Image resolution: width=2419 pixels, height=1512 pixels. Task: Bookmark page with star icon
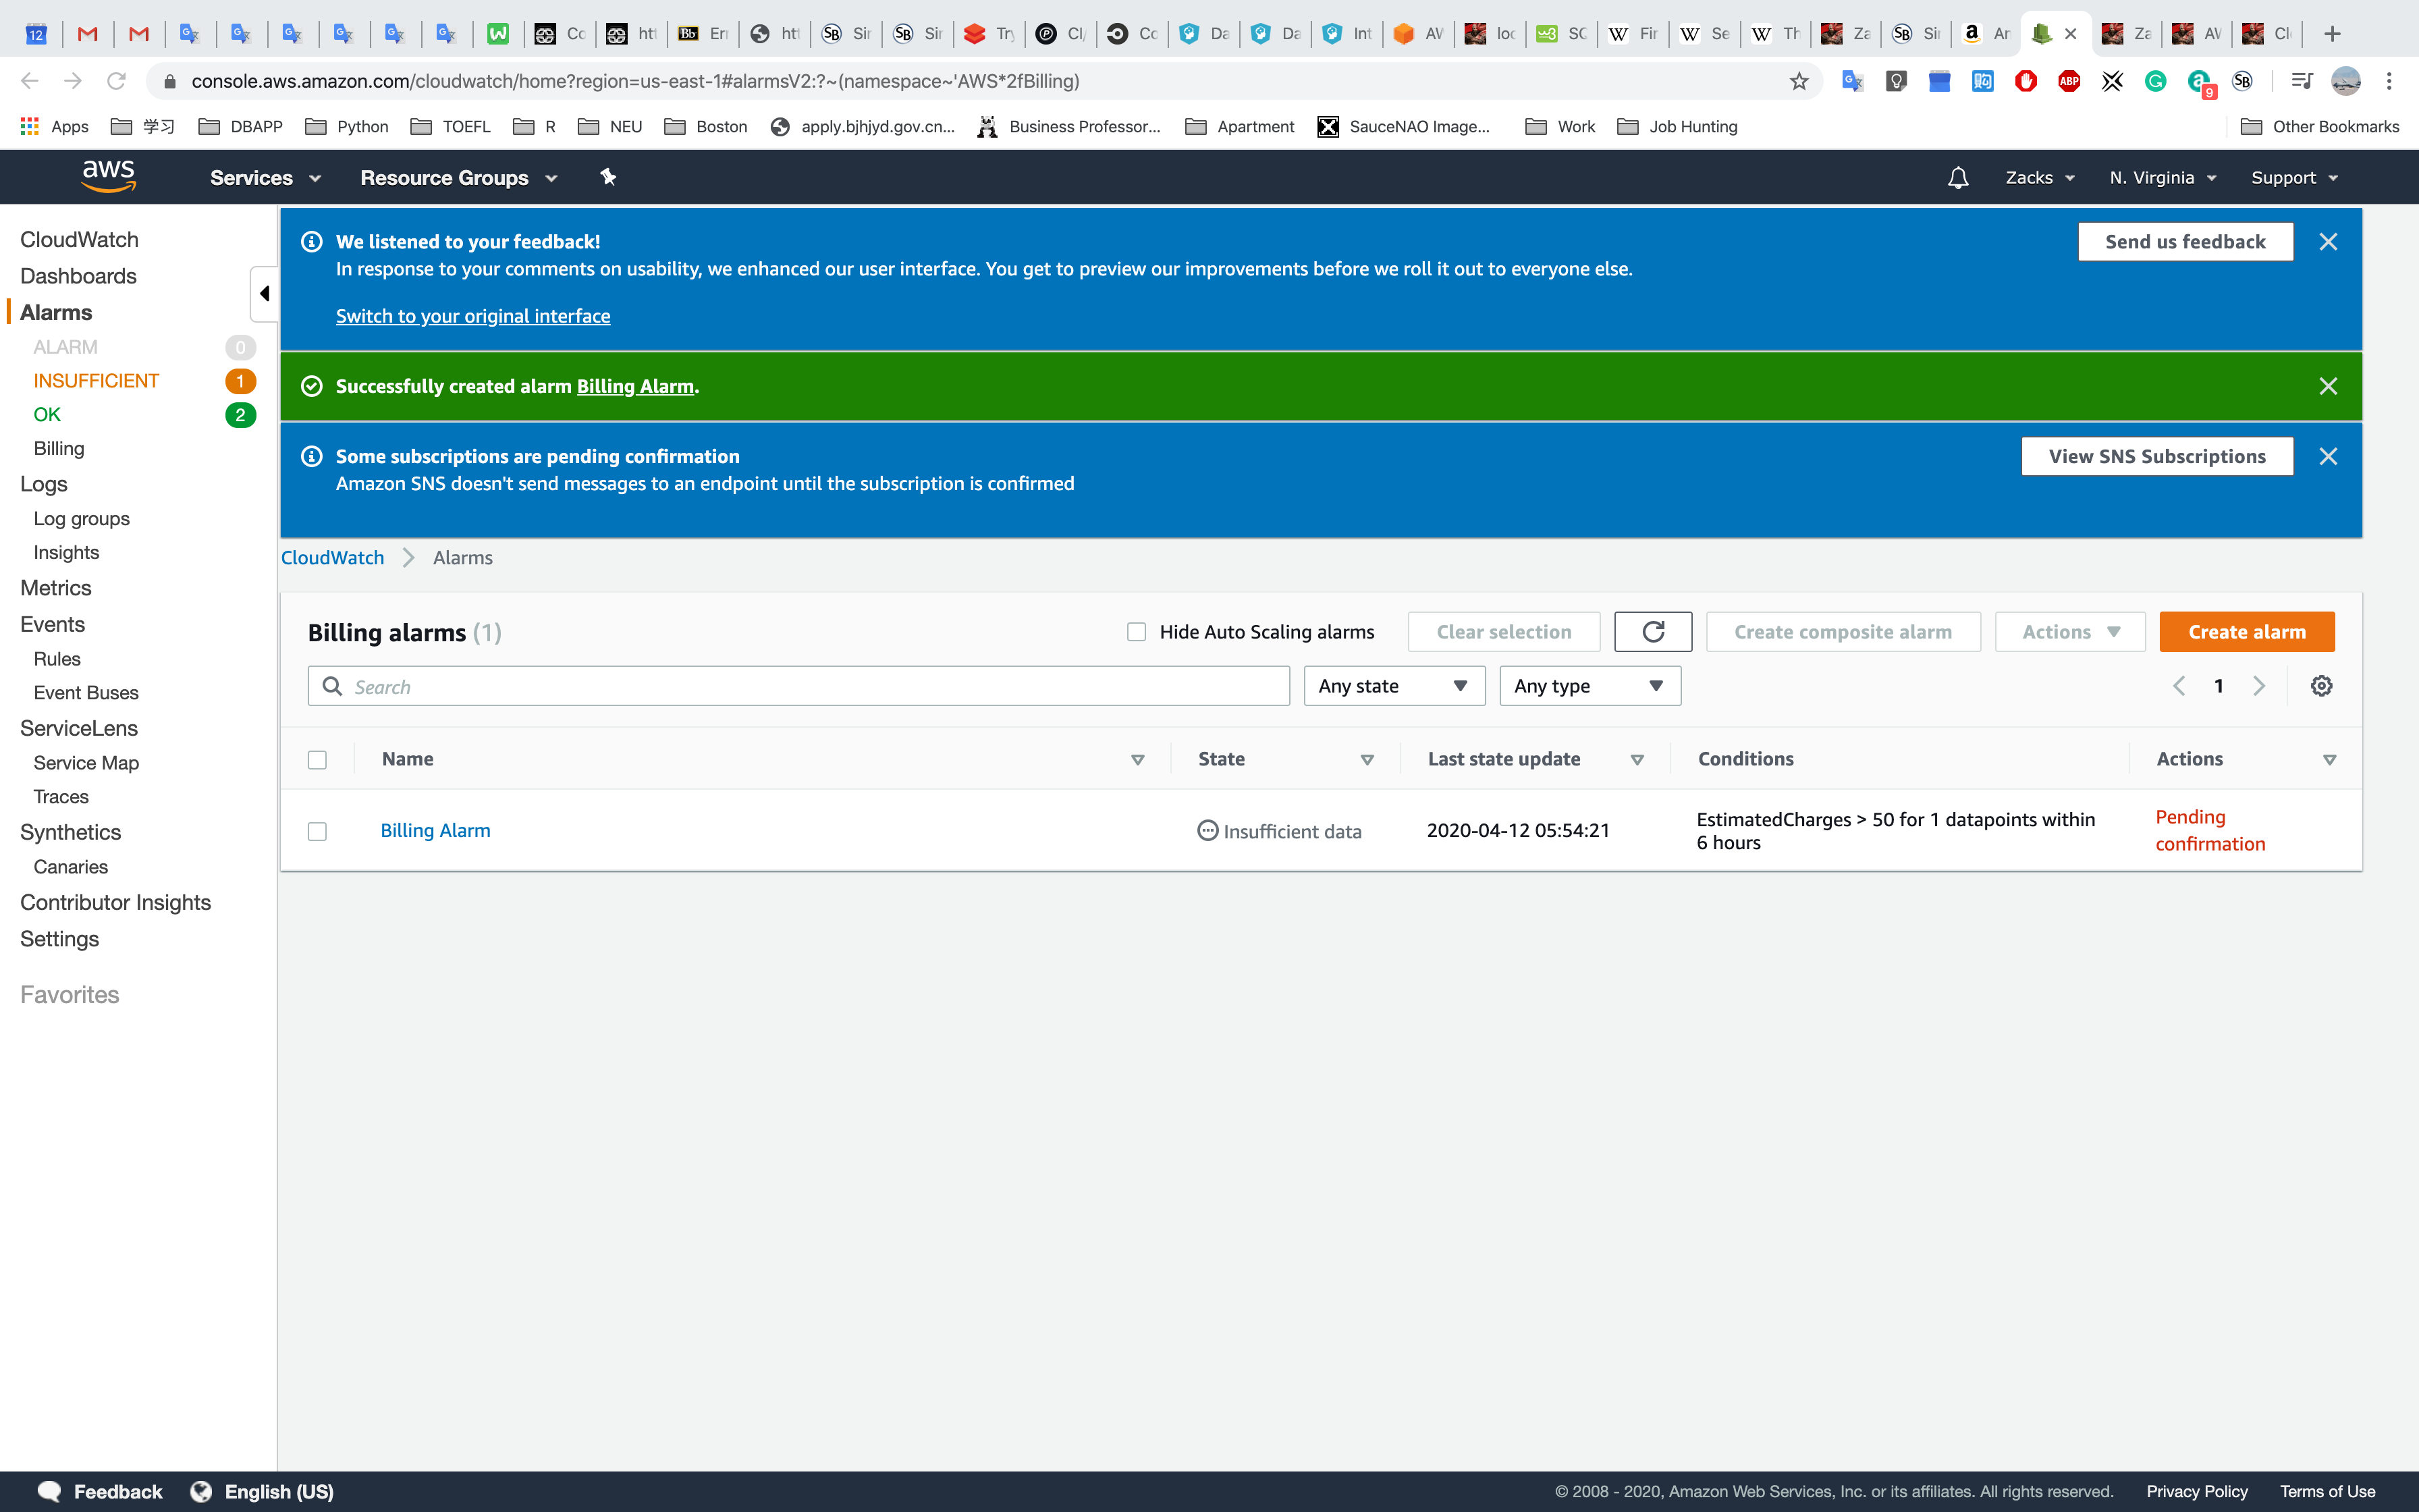(x=1798, y=81)
